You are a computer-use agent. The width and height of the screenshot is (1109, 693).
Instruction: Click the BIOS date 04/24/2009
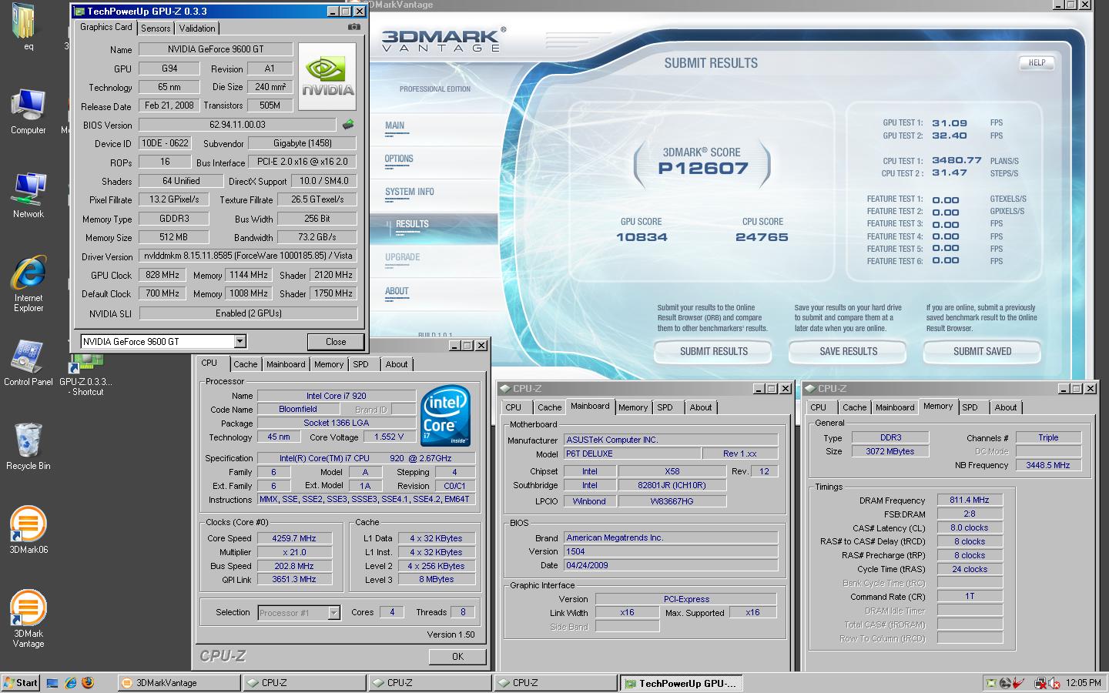coord(671,565)
